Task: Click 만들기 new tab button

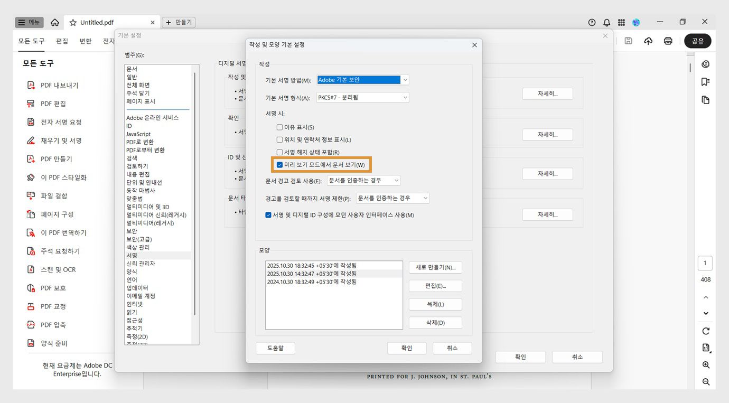Action: coord(179,22)
